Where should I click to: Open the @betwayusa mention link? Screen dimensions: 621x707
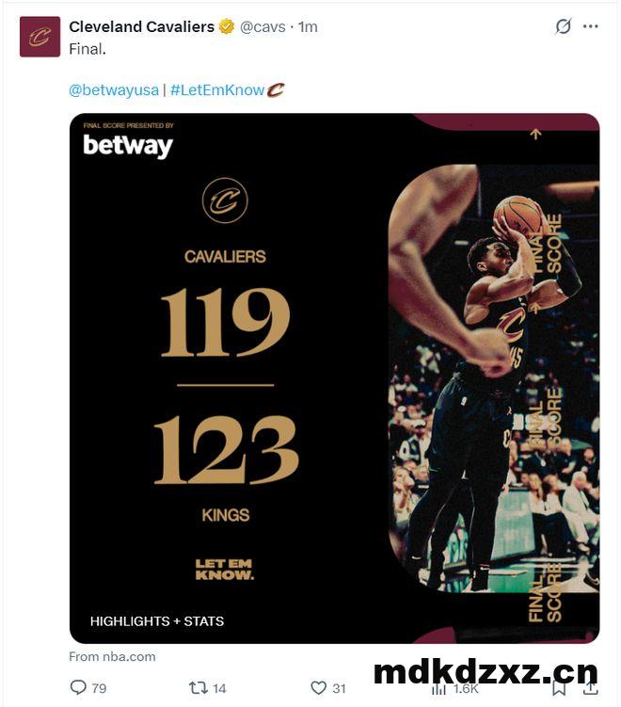click(x=114, y=89)
